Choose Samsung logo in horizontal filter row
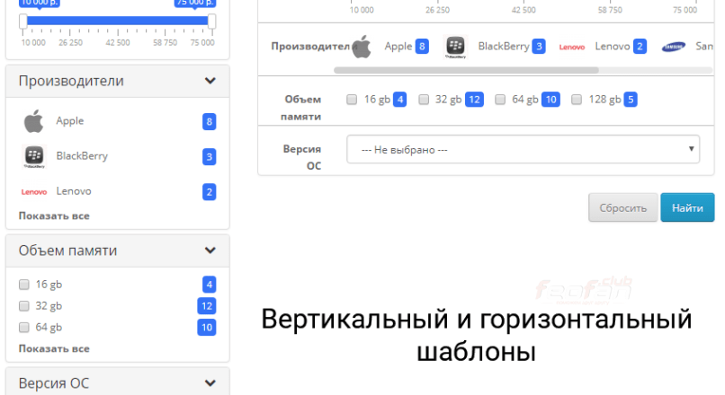The height and width of the screenshot is (395, 725). 674,47
